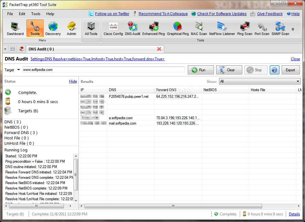The image size is (305, 222).
Task: Open Details link in status bar
Action: 294,214
